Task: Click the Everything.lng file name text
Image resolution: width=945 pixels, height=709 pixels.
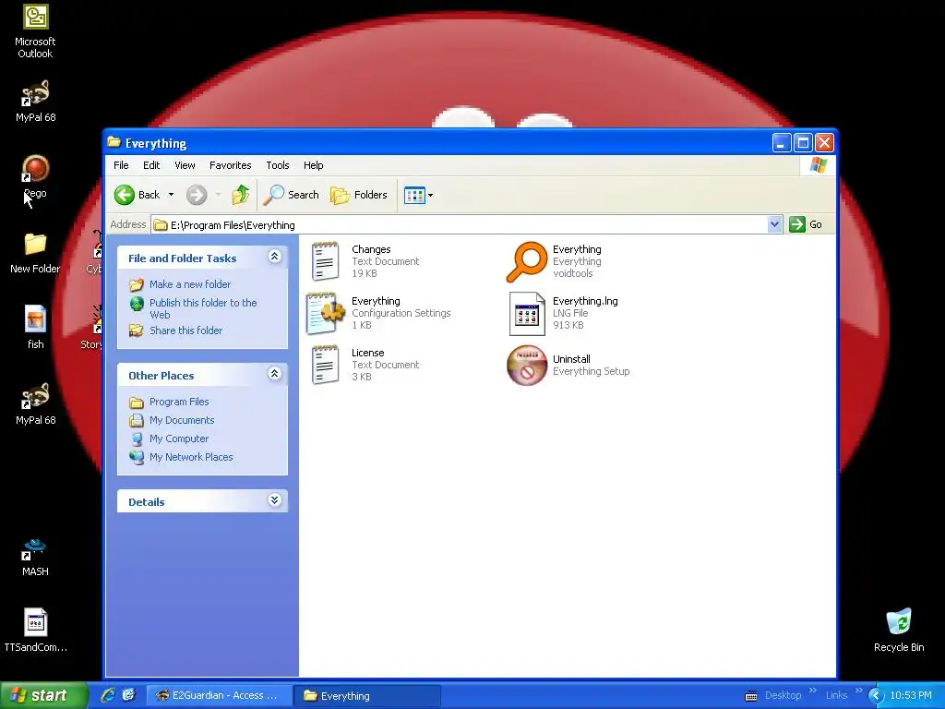Action: point(585,301)
